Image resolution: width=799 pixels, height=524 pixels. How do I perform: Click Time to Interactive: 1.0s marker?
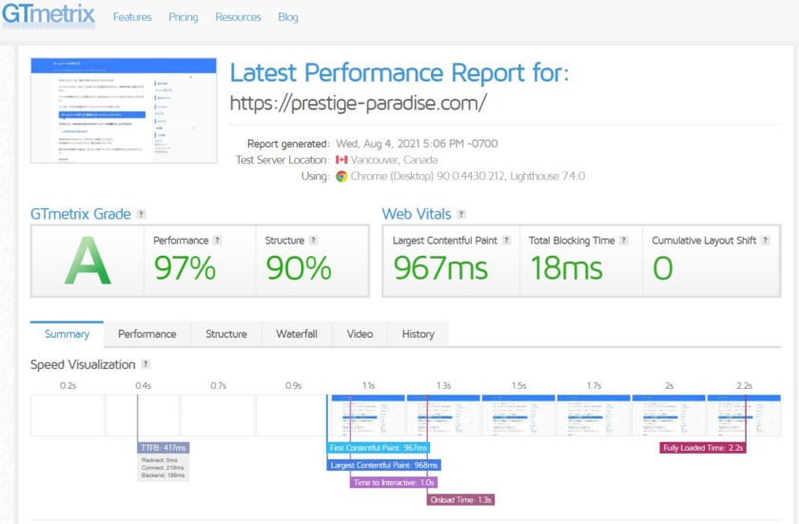click(394, 482)
